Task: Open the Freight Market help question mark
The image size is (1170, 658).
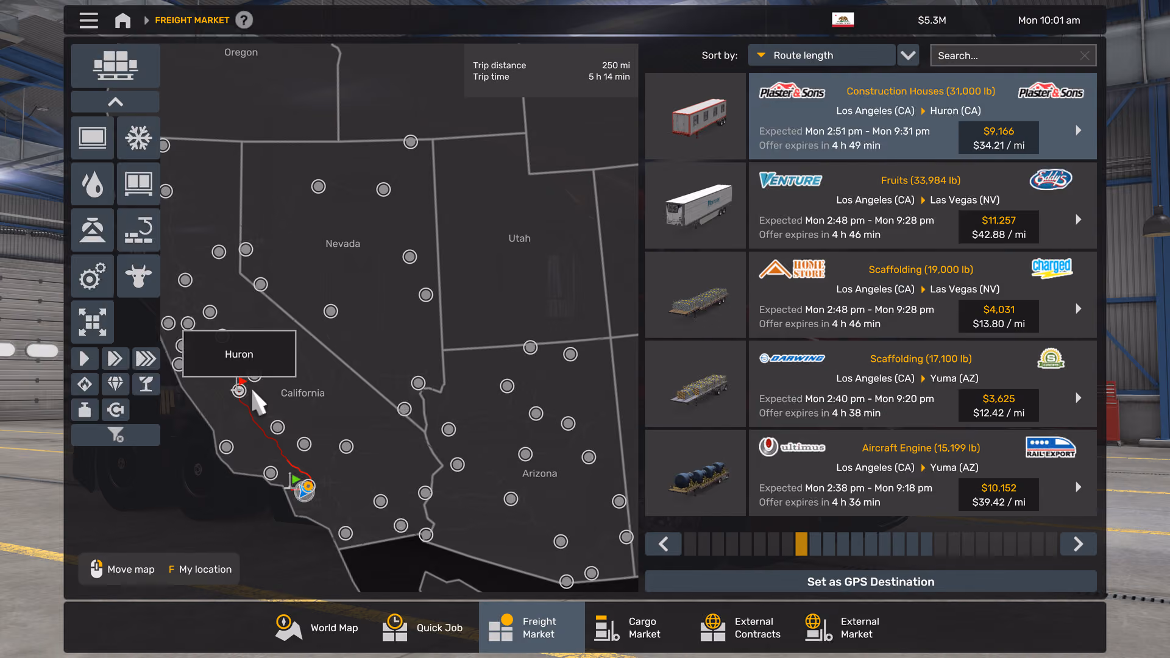Action: [244, 20]
